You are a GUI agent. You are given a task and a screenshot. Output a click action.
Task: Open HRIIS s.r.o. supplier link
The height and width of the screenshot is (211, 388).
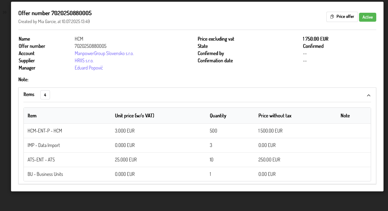84,61
